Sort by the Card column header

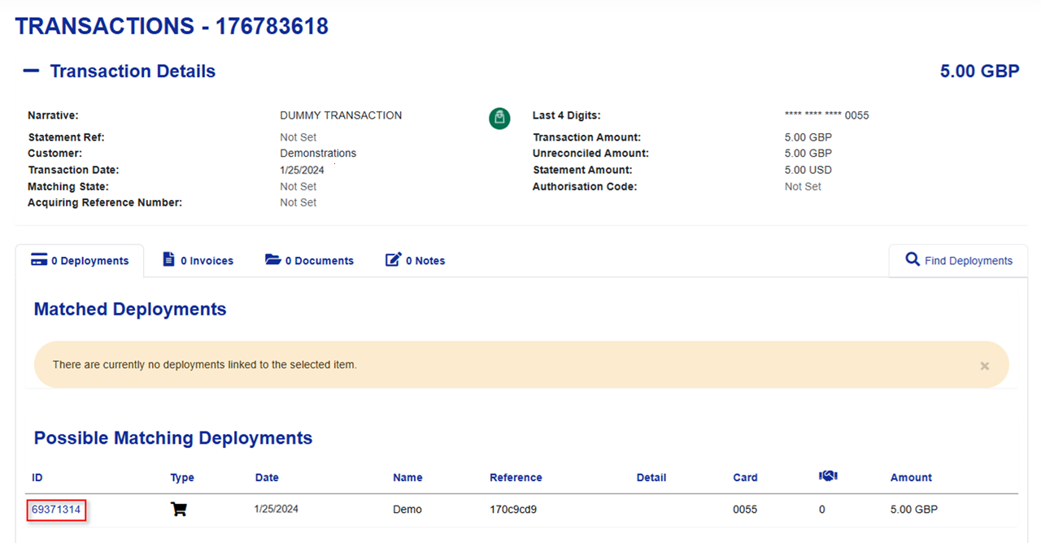click(x=745, y=477)
